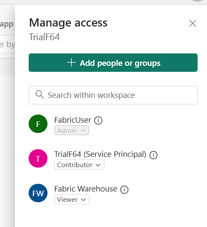This screenshot has width=207, height=227.
Task: Select TrialF64 (Service Principal) name
Action: click(x=101, y=154)
